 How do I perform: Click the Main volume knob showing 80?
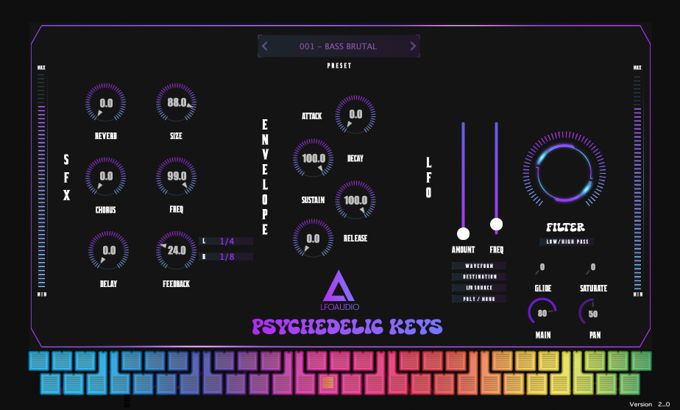pos(542,313)
